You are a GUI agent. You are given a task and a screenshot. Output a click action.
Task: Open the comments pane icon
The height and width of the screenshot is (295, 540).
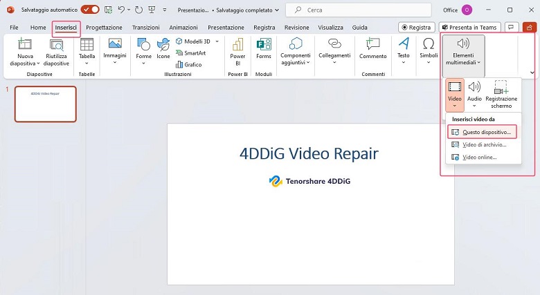[511, 28]
